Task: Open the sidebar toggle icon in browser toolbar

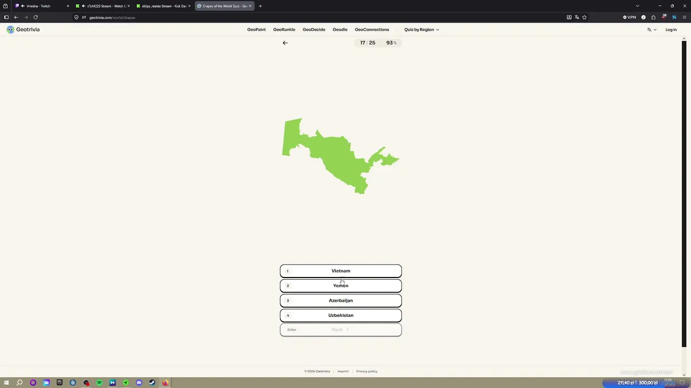Action: 6,17
